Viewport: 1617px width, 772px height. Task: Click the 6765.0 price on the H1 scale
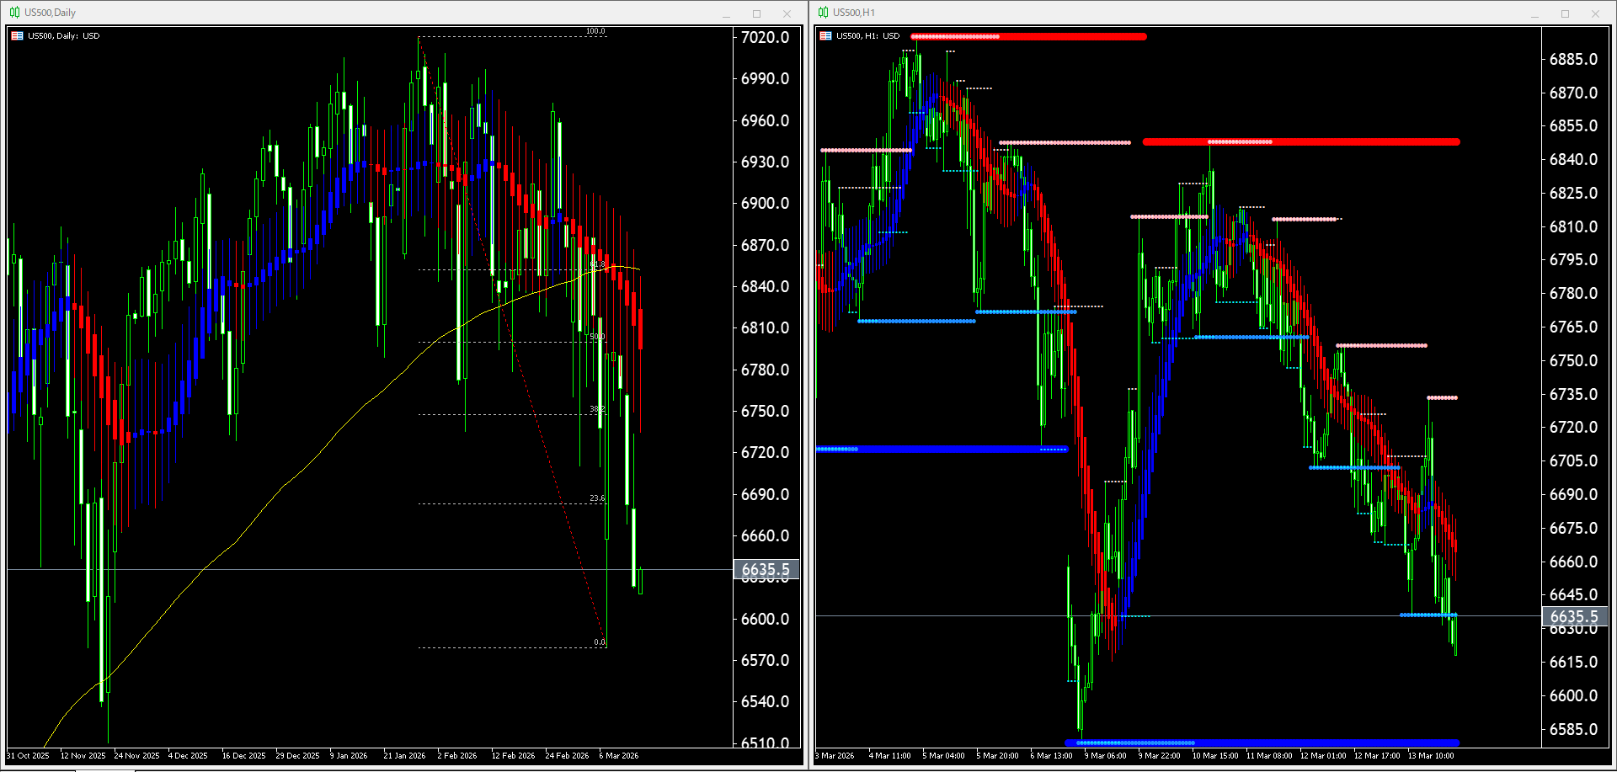(x=1574, y=327)
